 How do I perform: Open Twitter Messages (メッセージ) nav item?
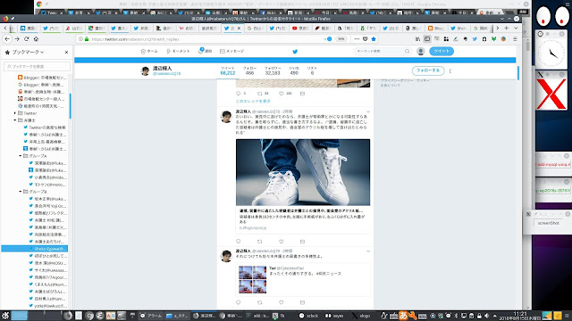(232, 52)
